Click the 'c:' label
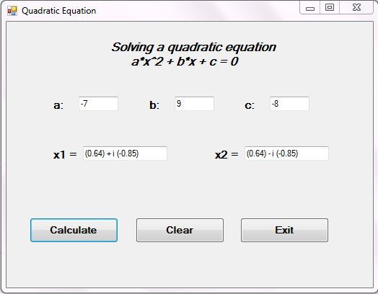 coord(250,105)
